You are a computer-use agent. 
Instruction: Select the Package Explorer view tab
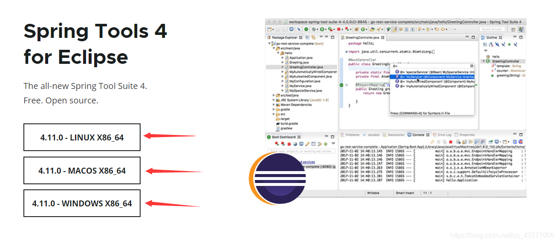click(285, 37)
